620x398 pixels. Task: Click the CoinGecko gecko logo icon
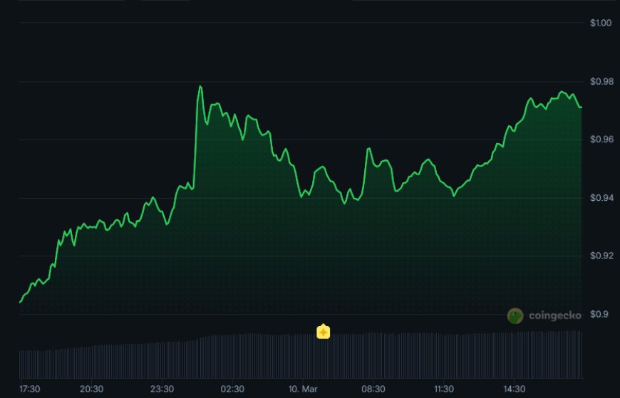click(515, 315)
